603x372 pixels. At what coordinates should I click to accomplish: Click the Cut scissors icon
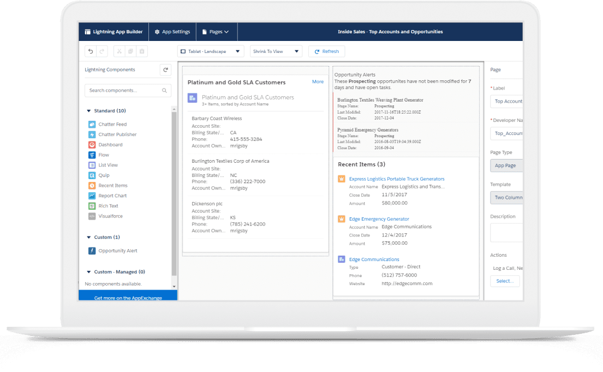coord(119,51)
